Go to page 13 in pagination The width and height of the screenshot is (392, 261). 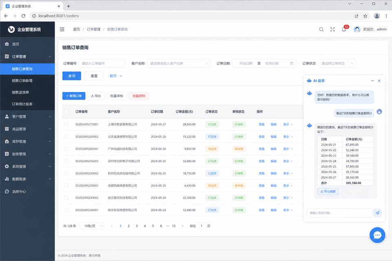click(x=174, y=226)
